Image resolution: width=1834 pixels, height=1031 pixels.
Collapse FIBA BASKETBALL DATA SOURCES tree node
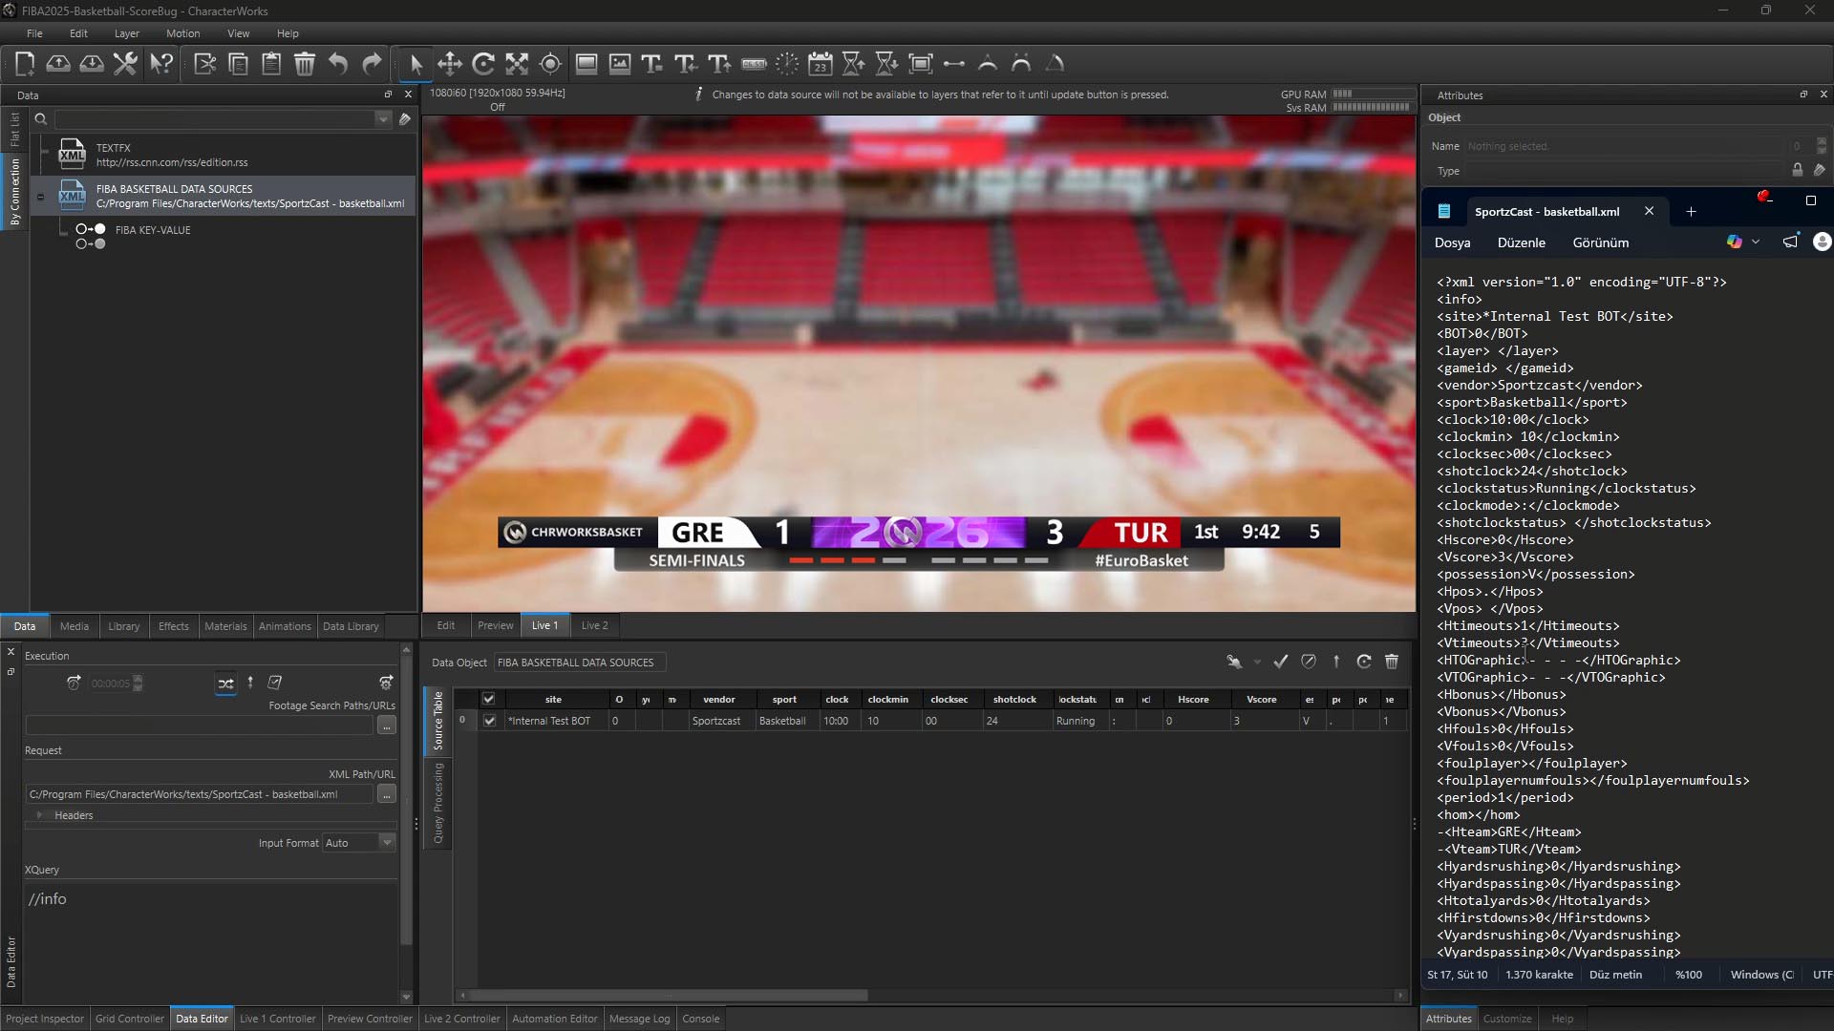pyautogui.click(x=40, y=197)
